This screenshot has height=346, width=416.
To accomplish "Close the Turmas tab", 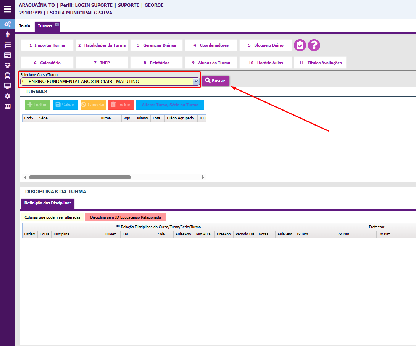I will click(x=57, y=24).
